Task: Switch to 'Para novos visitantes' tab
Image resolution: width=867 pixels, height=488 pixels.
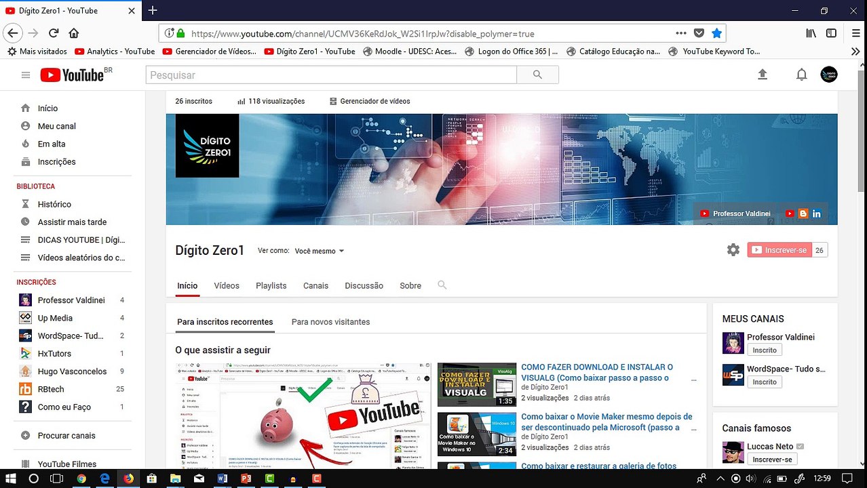Action: pyautogui.click(x=331, y=322)
